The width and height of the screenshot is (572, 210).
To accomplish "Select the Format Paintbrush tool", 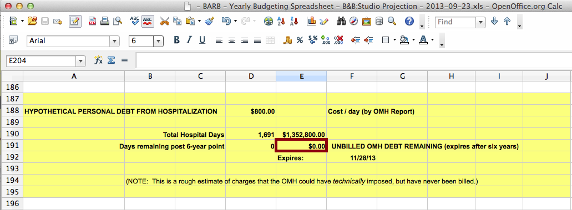I will 209,21.
